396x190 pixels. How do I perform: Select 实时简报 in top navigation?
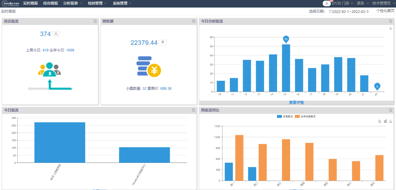pyautogui.click(x=31, y=3)
